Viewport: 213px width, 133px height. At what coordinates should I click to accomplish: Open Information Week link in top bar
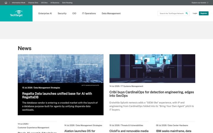point(19,3)
